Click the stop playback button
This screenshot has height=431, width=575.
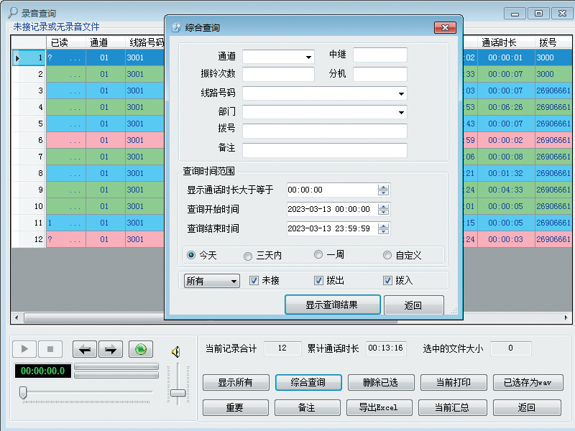point(50,349)
